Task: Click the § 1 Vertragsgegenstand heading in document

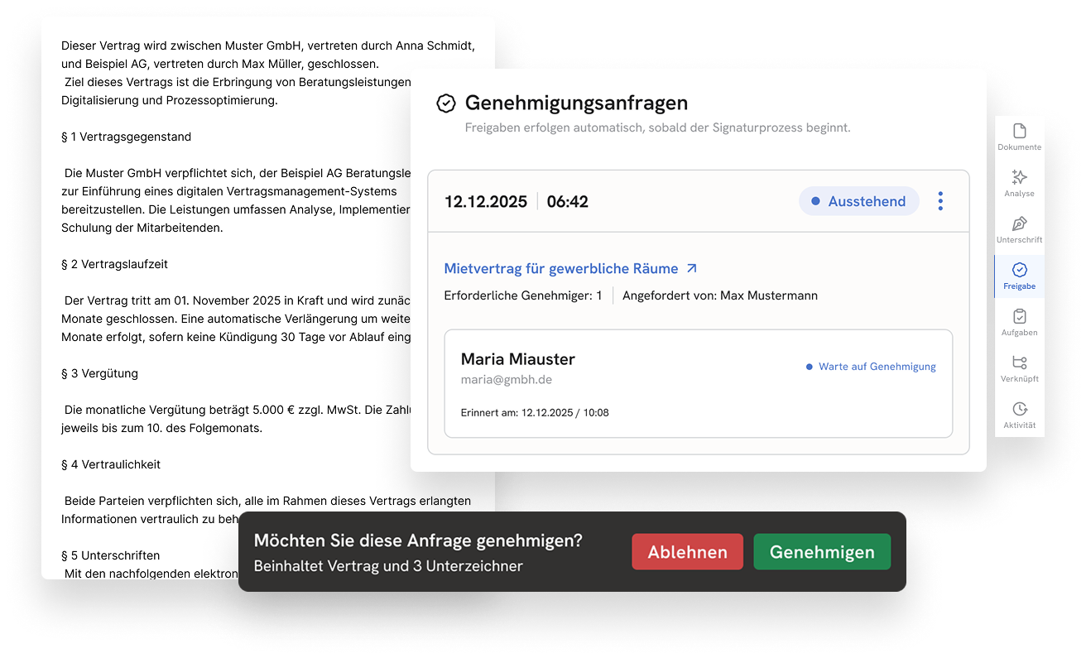Action: (126, 137)
